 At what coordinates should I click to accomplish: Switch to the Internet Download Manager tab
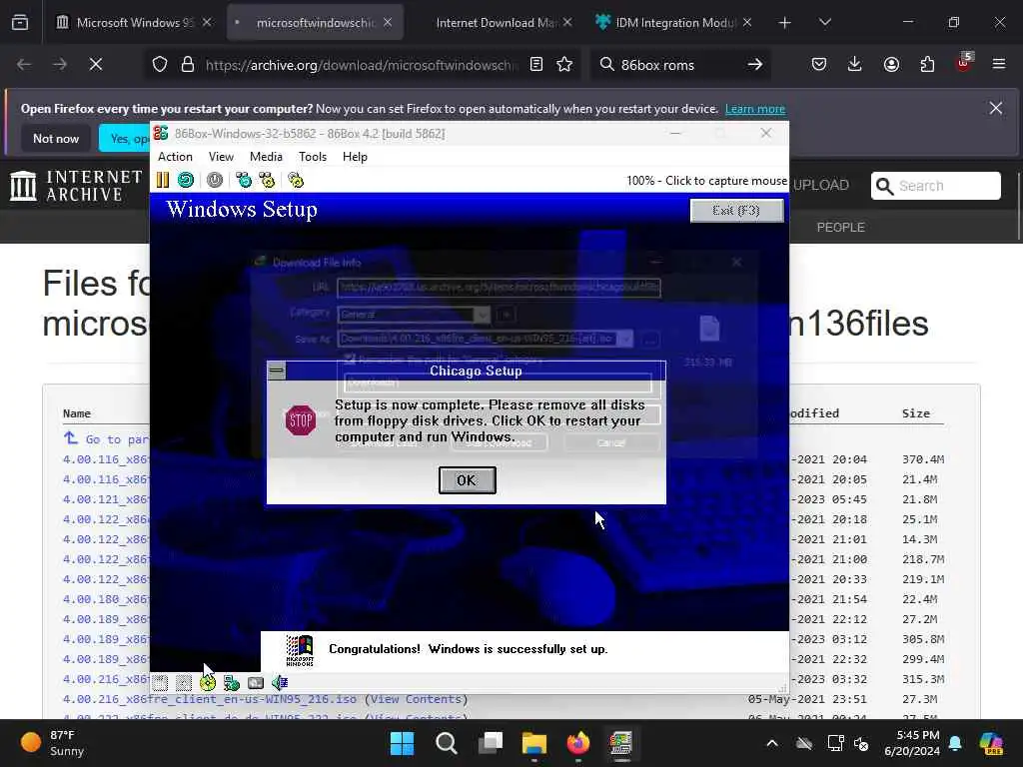pyautogui.click(x=496, y=23)
